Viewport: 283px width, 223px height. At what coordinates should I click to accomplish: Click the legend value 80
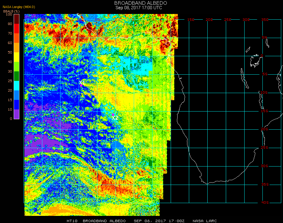click(x=10, y=24)
